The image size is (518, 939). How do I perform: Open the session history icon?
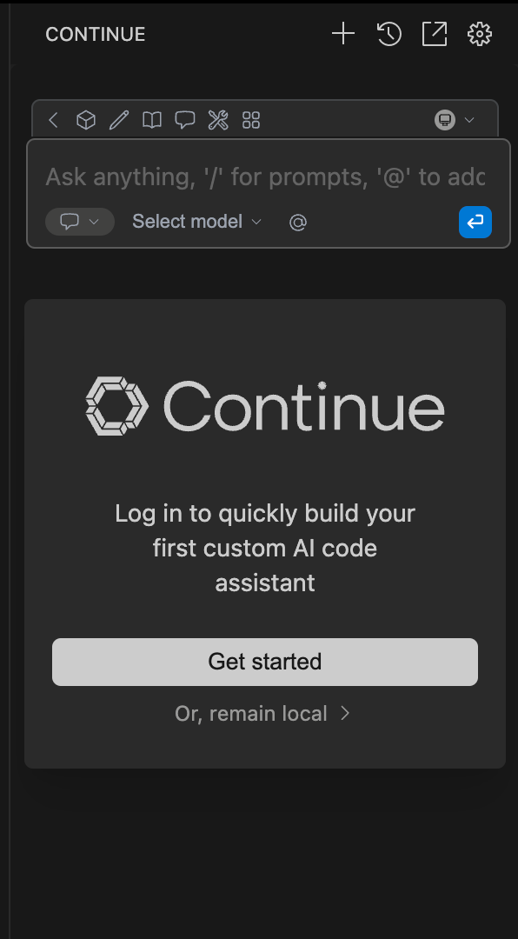pyautogui.click(x=388, y=34)
